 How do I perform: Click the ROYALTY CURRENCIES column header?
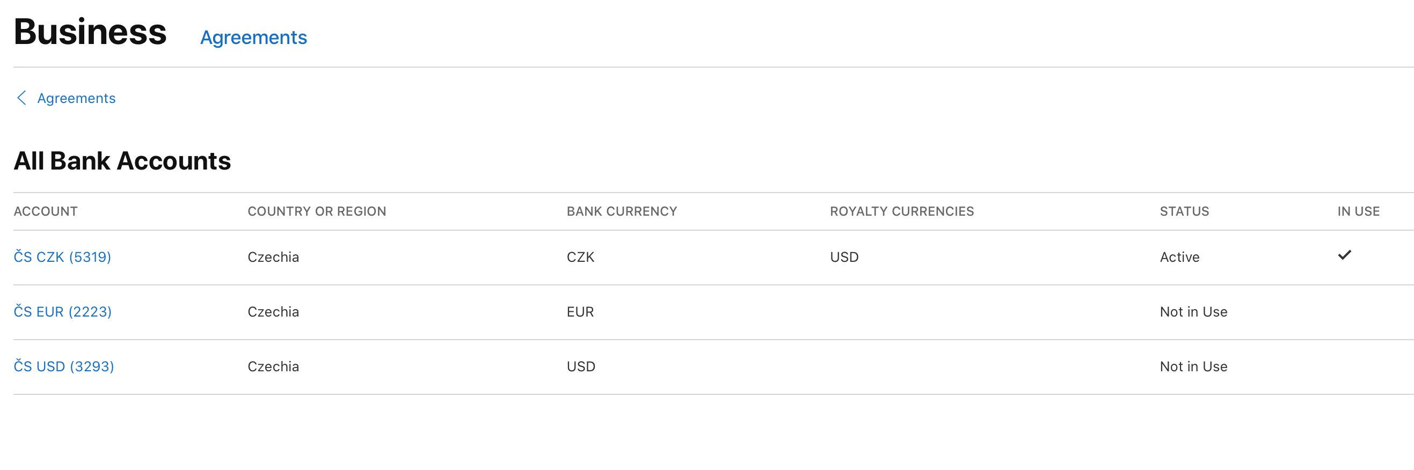coord(901,211)
